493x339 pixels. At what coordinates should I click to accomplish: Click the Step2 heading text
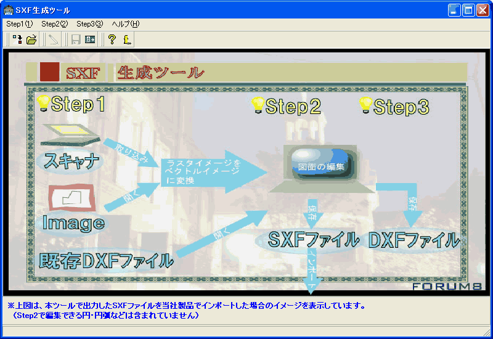coord(293,106)
